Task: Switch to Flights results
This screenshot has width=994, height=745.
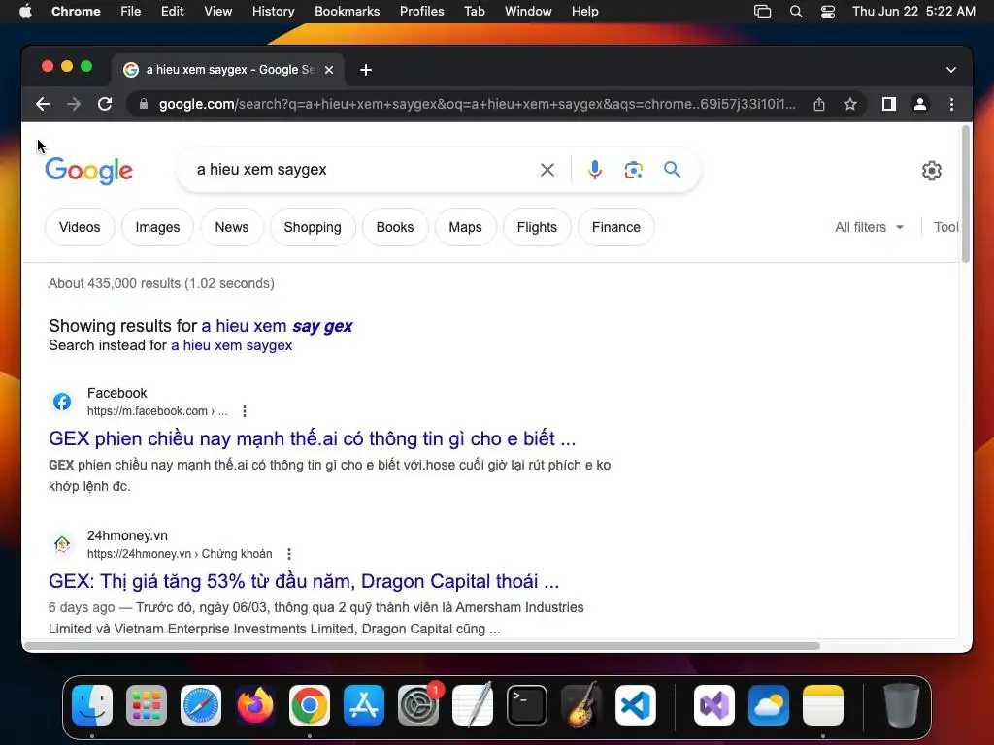Action: [x=537, y=227]
